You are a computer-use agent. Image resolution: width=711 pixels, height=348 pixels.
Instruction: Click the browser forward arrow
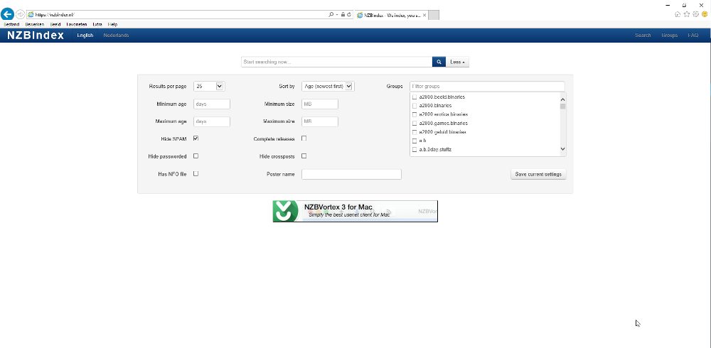coord(20,14)
